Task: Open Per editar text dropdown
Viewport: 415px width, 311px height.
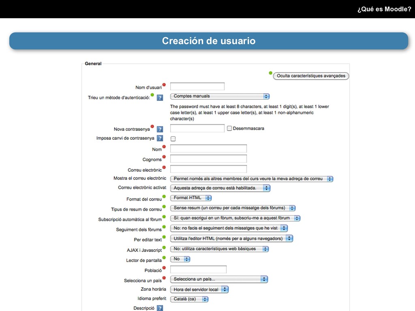Action: 231,239
